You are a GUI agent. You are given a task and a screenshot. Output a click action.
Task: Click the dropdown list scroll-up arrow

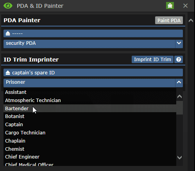pos(179,96)
